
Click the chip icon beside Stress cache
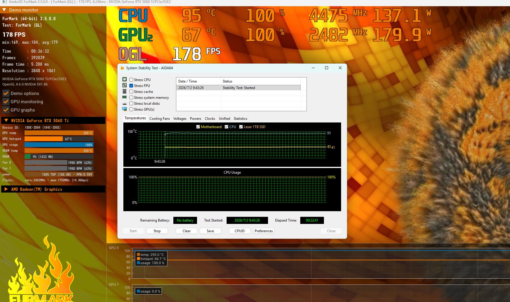pos(125,91)
